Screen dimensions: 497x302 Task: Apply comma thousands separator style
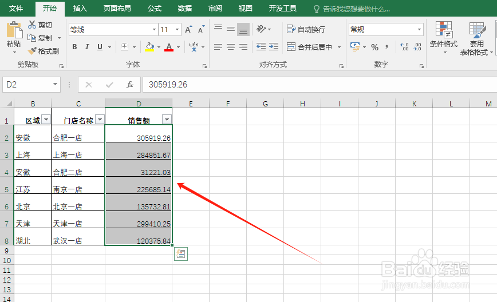tap(386, 47)
